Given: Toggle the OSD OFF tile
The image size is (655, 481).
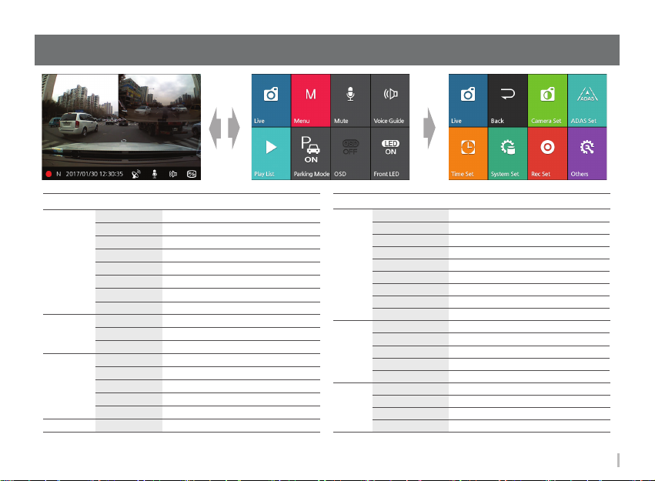Looking at the screenshot, I should click(350, 154).
